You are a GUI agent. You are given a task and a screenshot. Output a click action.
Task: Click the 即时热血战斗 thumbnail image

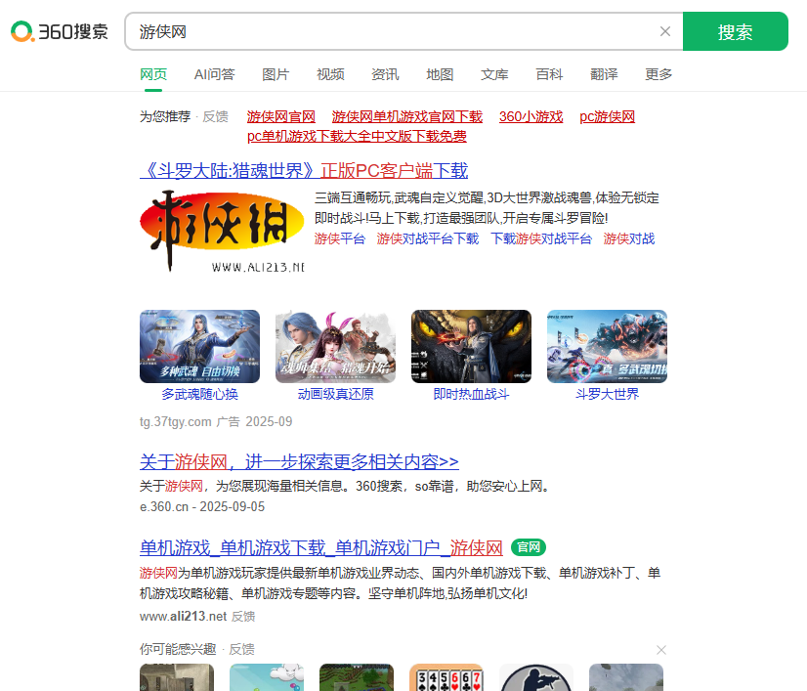tap(472, 346)
